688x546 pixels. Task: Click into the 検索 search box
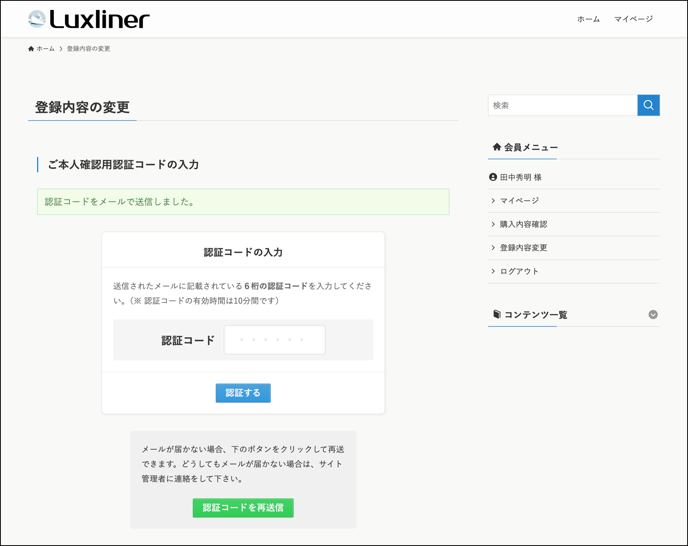[562, 105]
